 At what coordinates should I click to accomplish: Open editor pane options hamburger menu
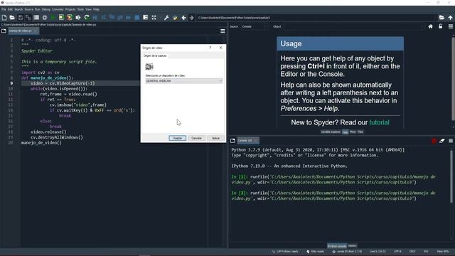point(223,31)
